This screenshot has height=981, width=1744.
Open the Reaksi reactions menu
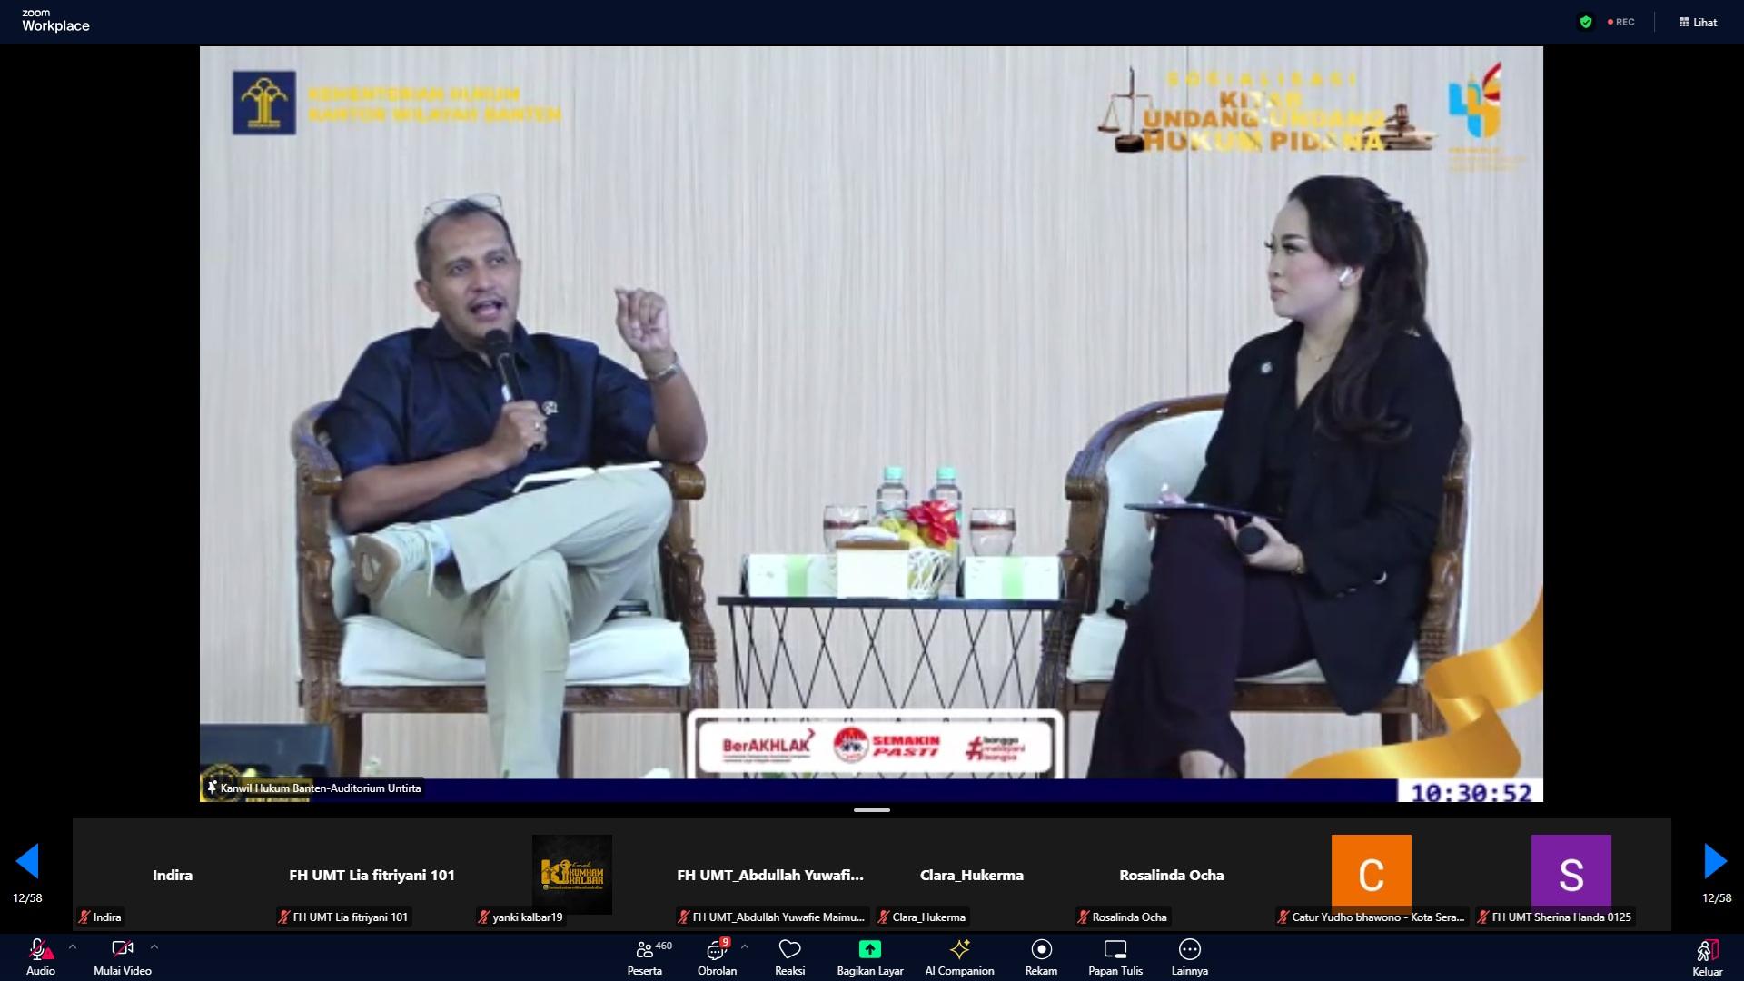pyautogui.click(x=789, y=956)
